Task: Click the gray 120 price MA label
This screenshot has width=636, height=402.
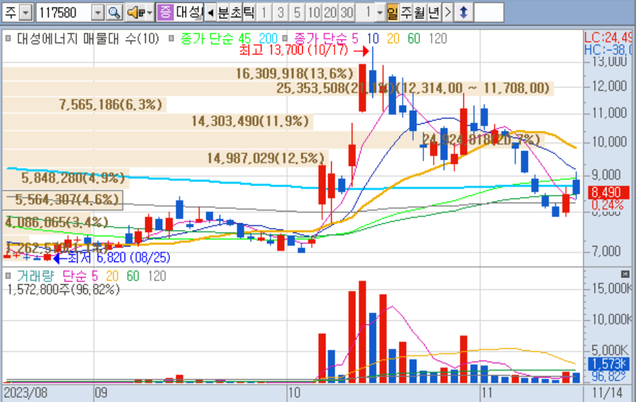Action: click(438, 39)
